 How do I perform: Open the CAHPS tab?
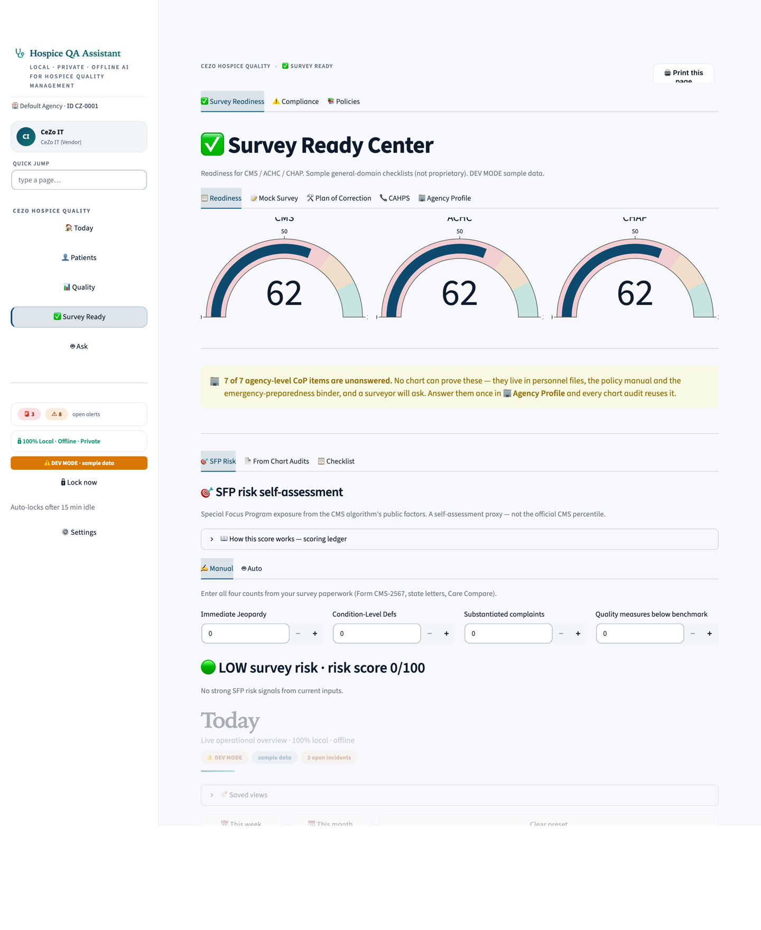tap(395, 198)
